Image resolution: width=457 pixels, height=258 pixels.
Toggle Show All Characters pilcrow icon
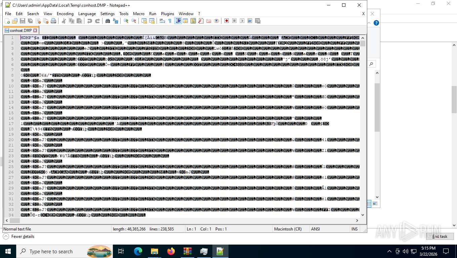pos(170,21)
